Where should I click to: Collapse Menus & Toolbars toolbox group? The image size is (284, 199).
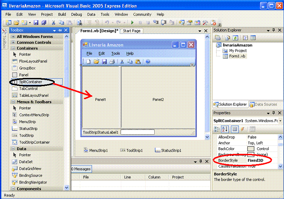pos(13,102)
